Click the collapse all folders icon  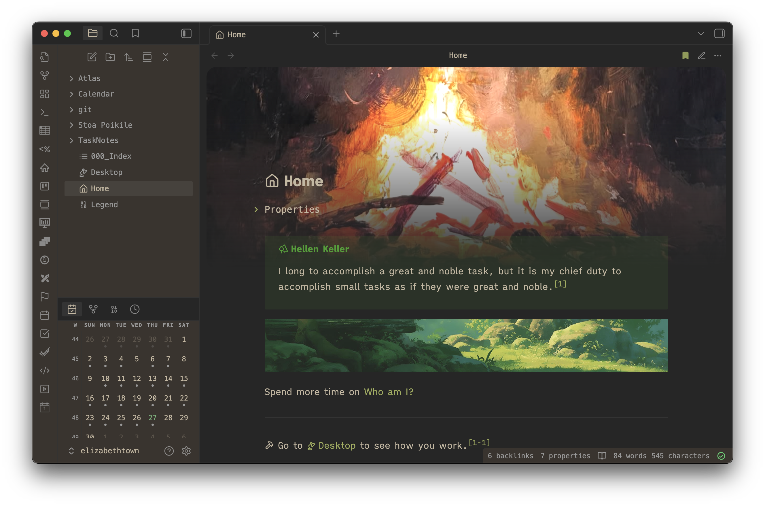click(x=165, y=57)
